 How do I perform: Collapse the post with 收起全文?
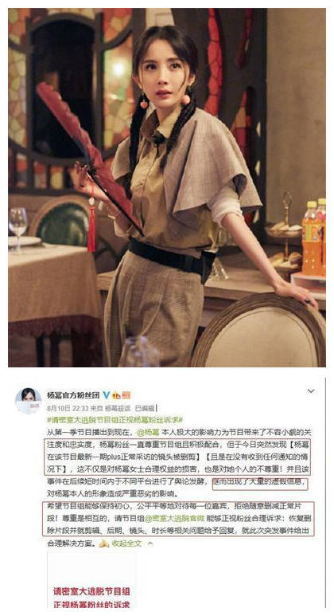126,543
